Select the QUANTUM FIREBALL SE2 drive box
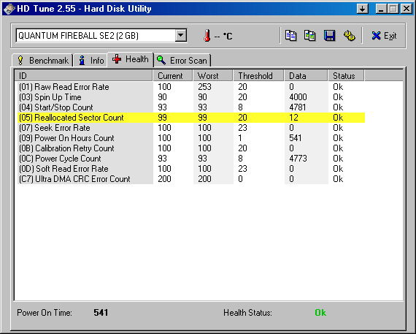The height and width of the screenshot is (334, 416). point(101,36)
